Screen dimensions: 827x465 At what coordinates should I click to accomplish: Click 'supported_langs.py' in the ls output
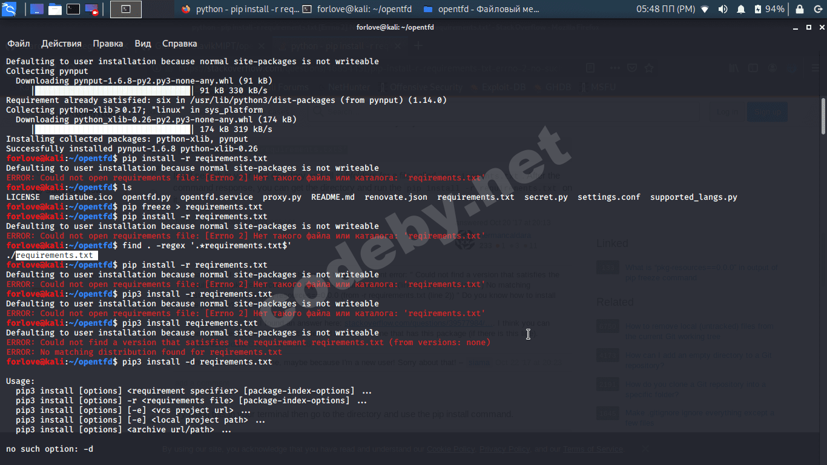click(694, 197)
